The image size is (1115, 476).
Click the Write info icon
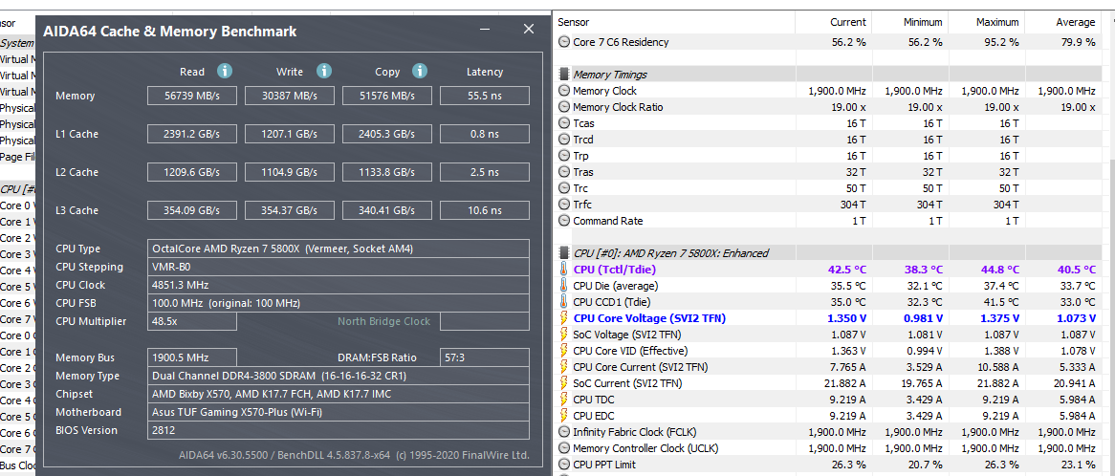point(324,71)
